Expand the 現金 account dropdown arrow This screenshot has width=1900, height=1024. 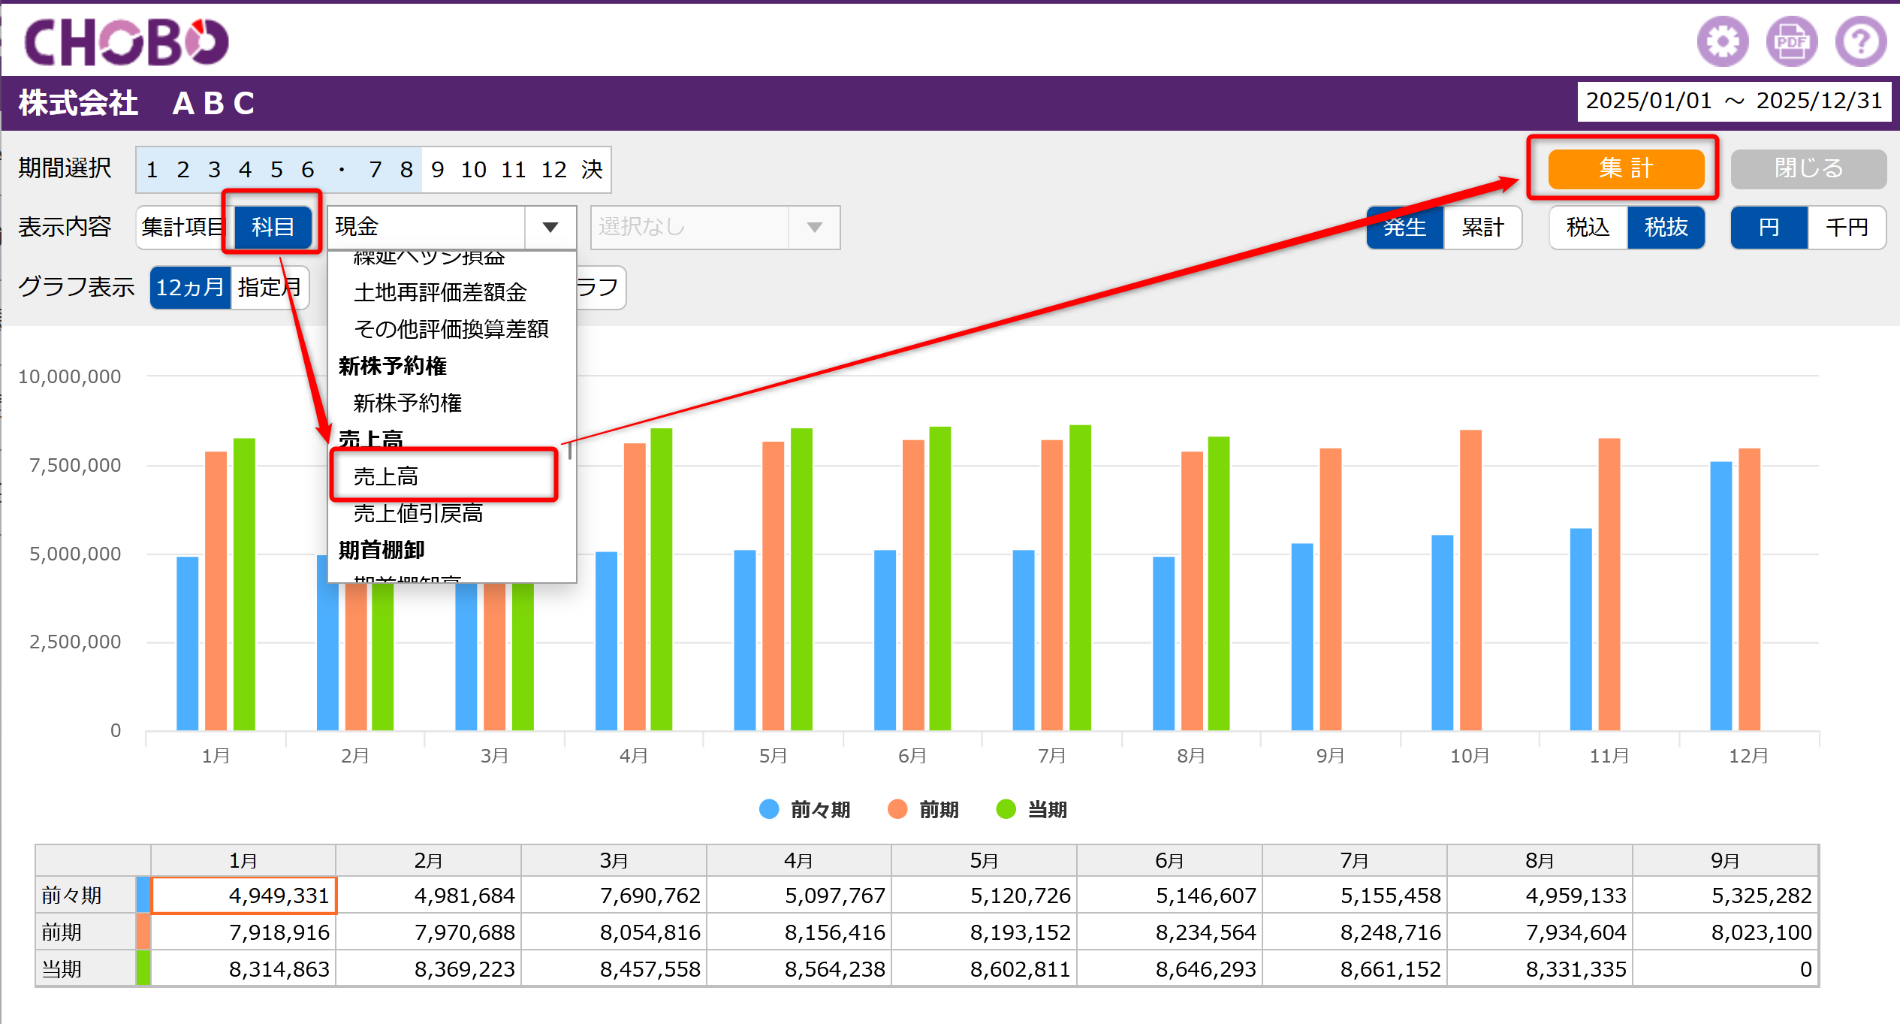pos(550,227)
